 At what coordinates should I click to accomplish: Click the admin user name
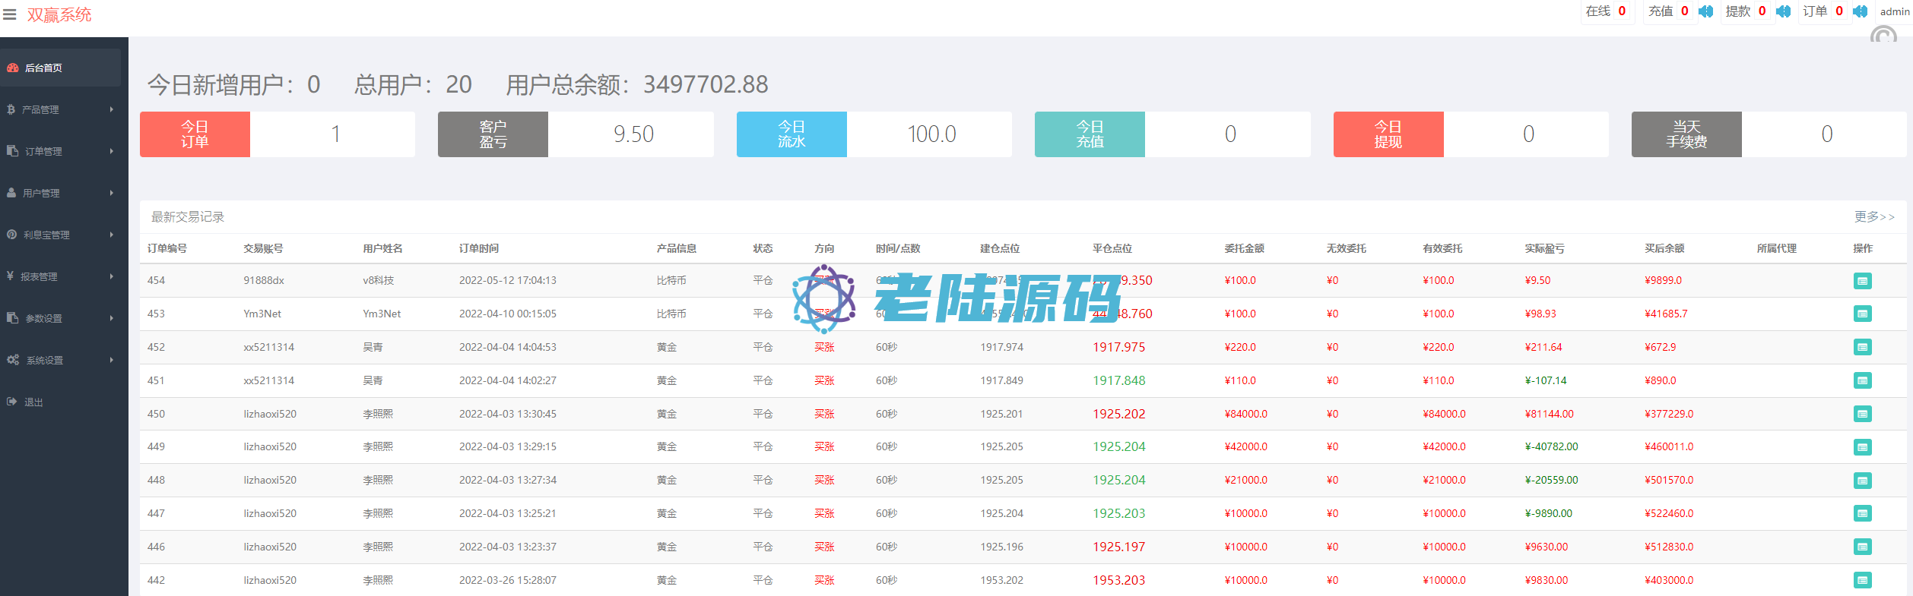[x=1894, y=11]
